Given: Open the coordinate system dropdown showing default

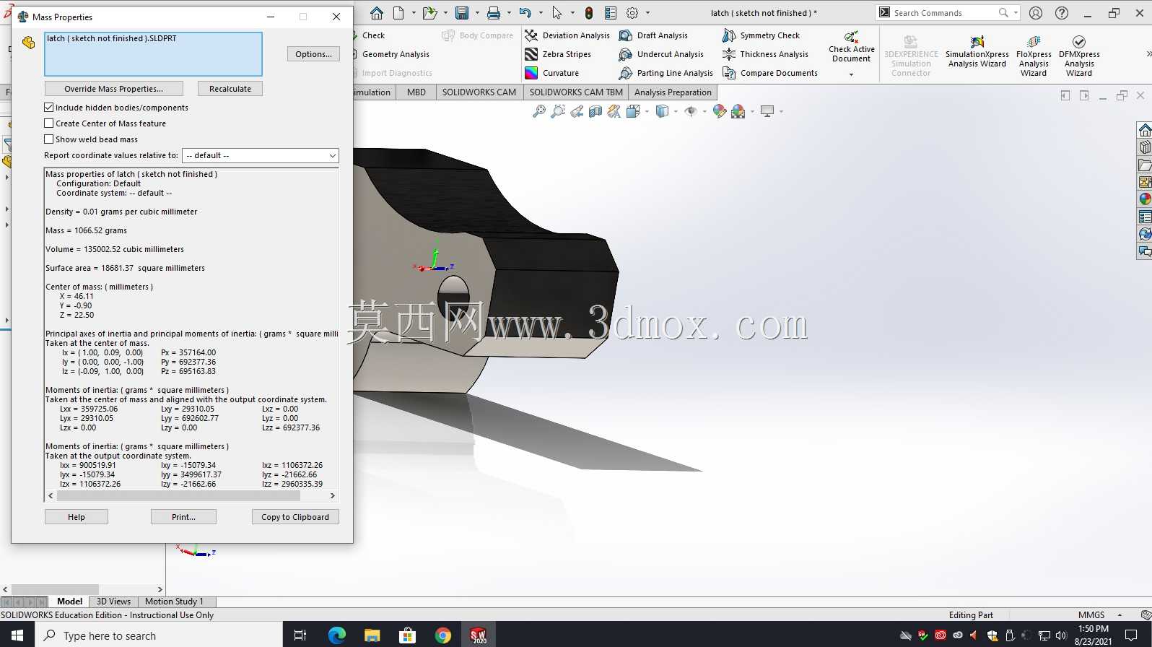Looking at the screenshot, I should point(261,155).
